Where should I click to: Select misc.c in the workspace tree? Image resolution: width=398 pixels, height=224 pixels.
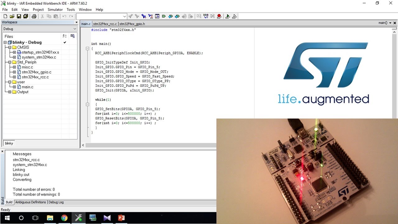pos(27,67)
